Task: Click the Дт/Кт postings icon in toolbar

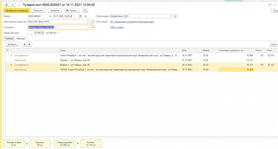Action: click(x=85, y=11)
